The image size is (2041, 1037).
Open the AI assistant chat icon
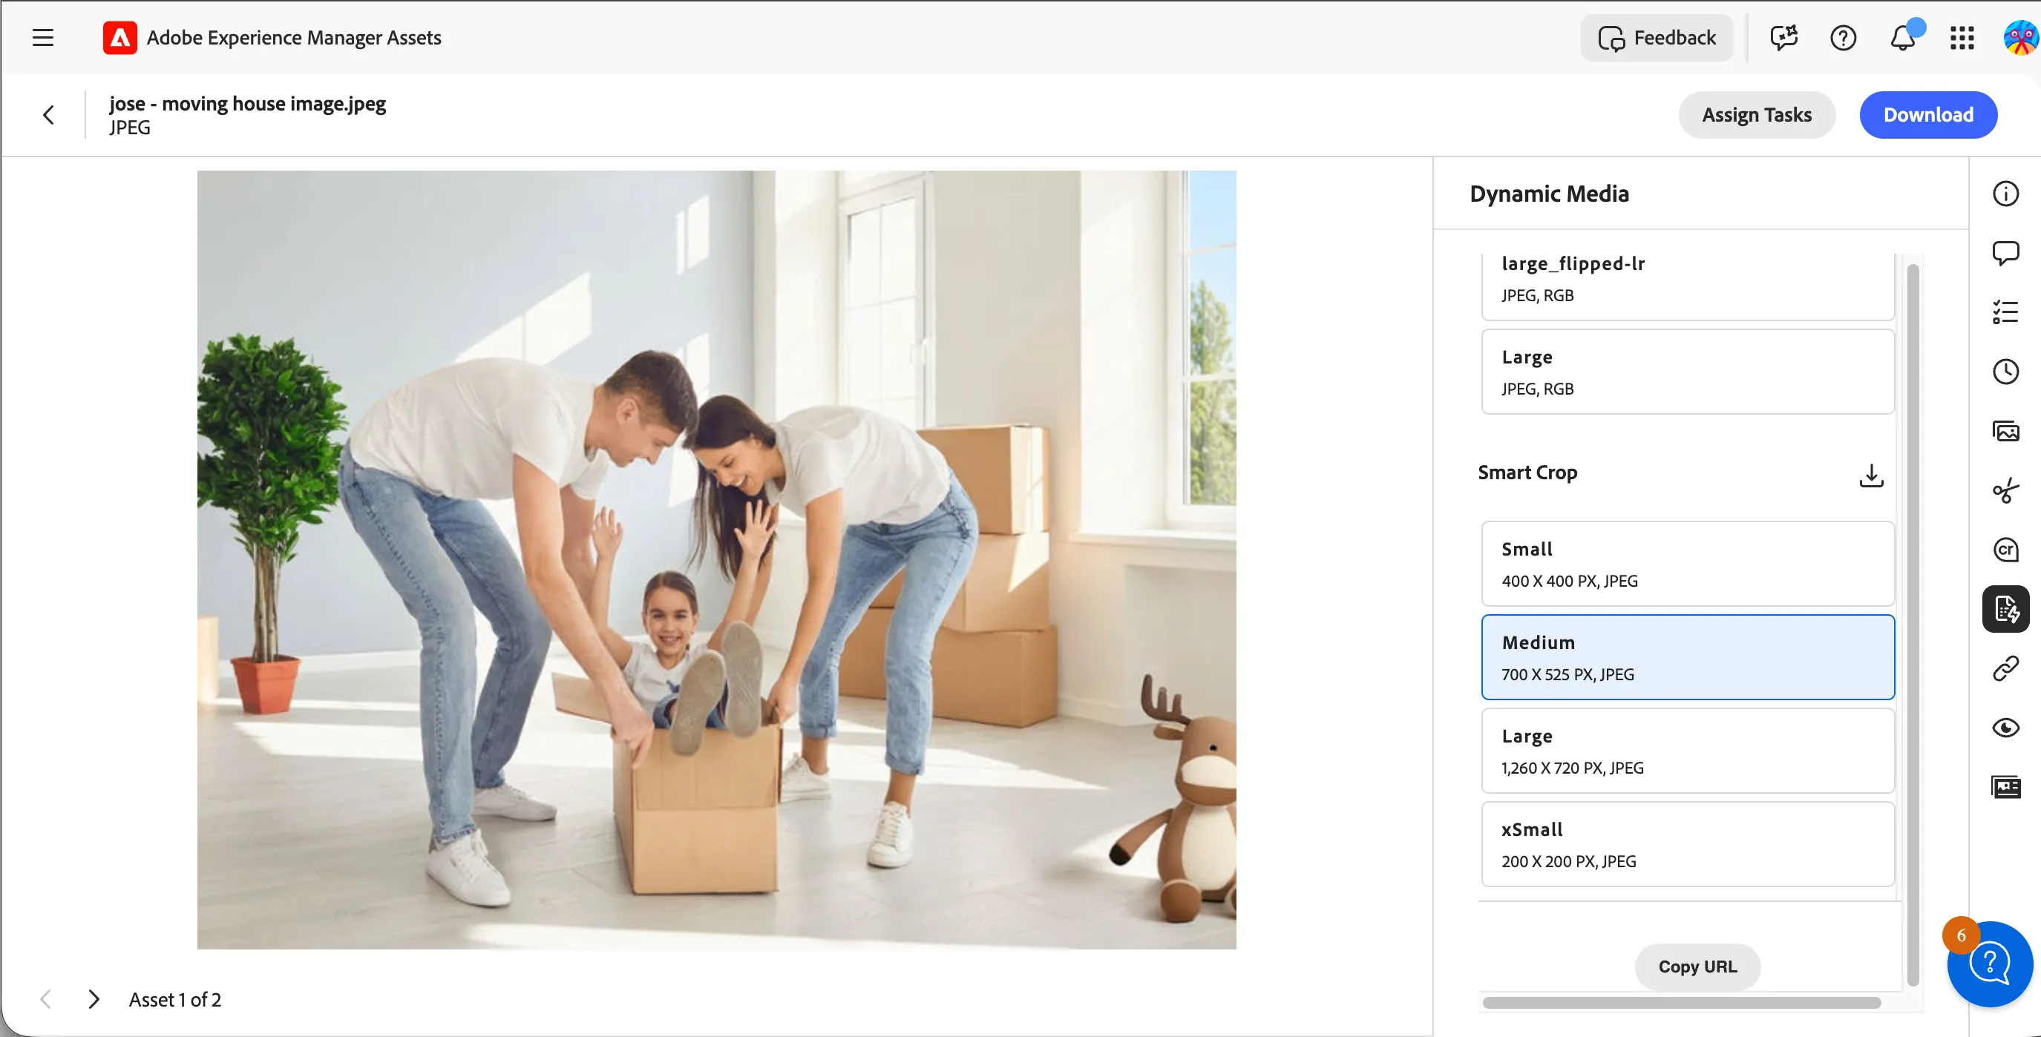[x=1783, y=37]
